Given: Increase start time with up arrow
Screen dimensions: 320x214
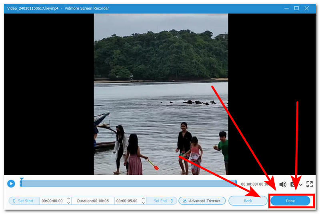Looking at the screenshot, I should click(68, 198).
